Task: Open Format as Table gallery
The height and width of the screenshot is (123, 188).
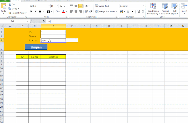Action: click(165, 9)
